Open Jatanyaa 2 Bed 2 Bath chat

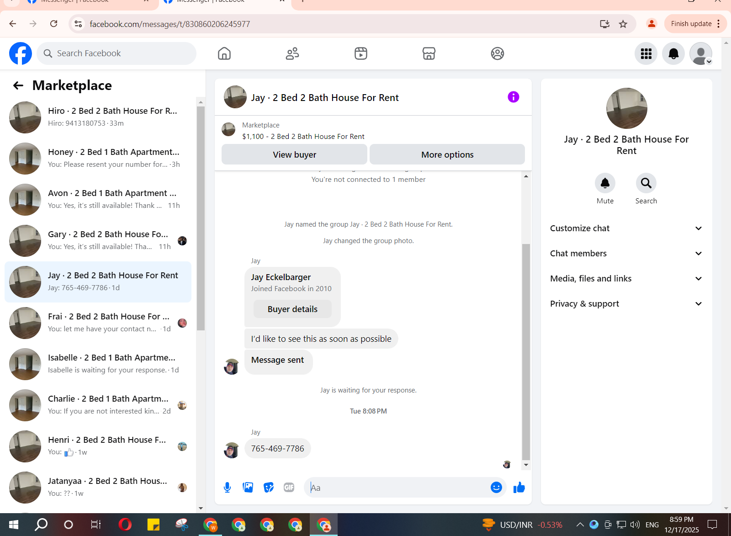coord(98,488)
